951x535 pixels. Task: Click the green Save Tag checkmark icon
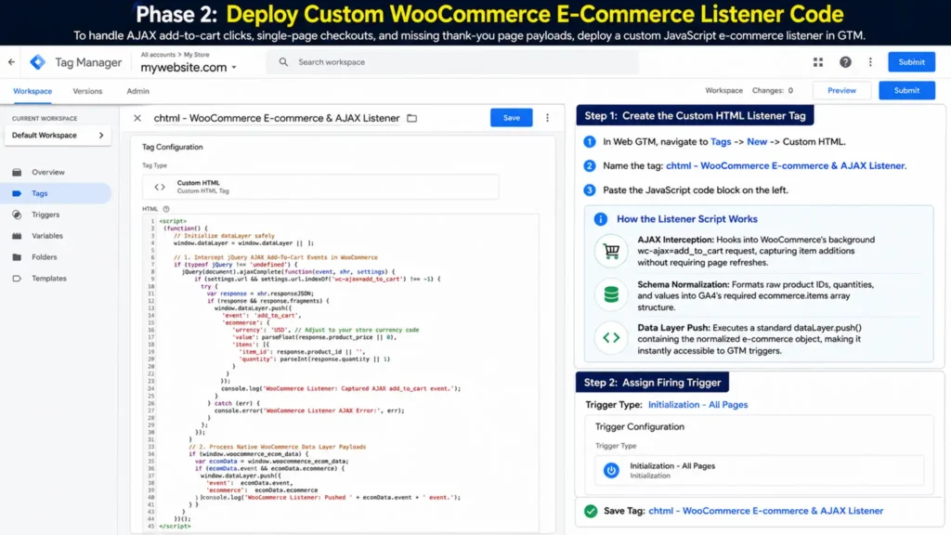(591, 512)
